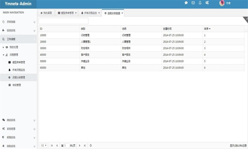Refresh the table with the reload icon
The image size is (248, 149).
91,145
